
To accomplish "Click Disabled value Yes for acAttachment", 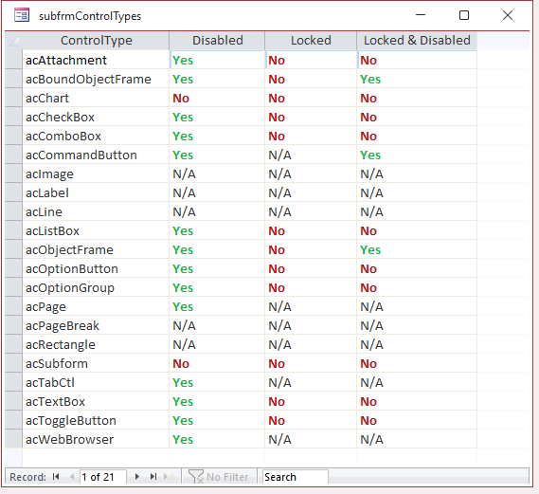I will pos(217,60).
